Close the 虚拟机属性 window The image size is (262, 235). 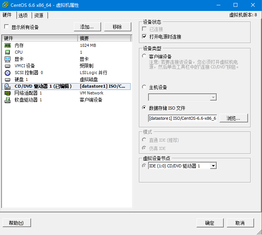click(253, 5)
